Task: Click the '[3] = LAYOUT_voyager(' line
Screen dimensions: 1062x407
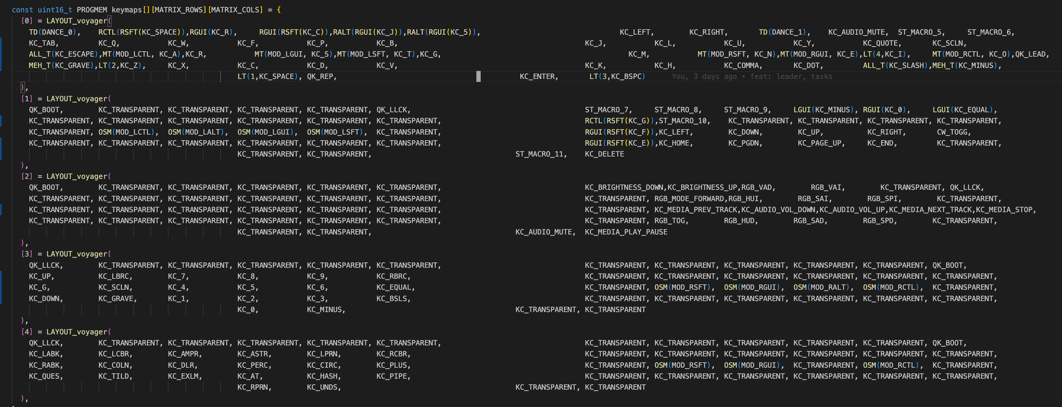Action: tap(66, 254)
